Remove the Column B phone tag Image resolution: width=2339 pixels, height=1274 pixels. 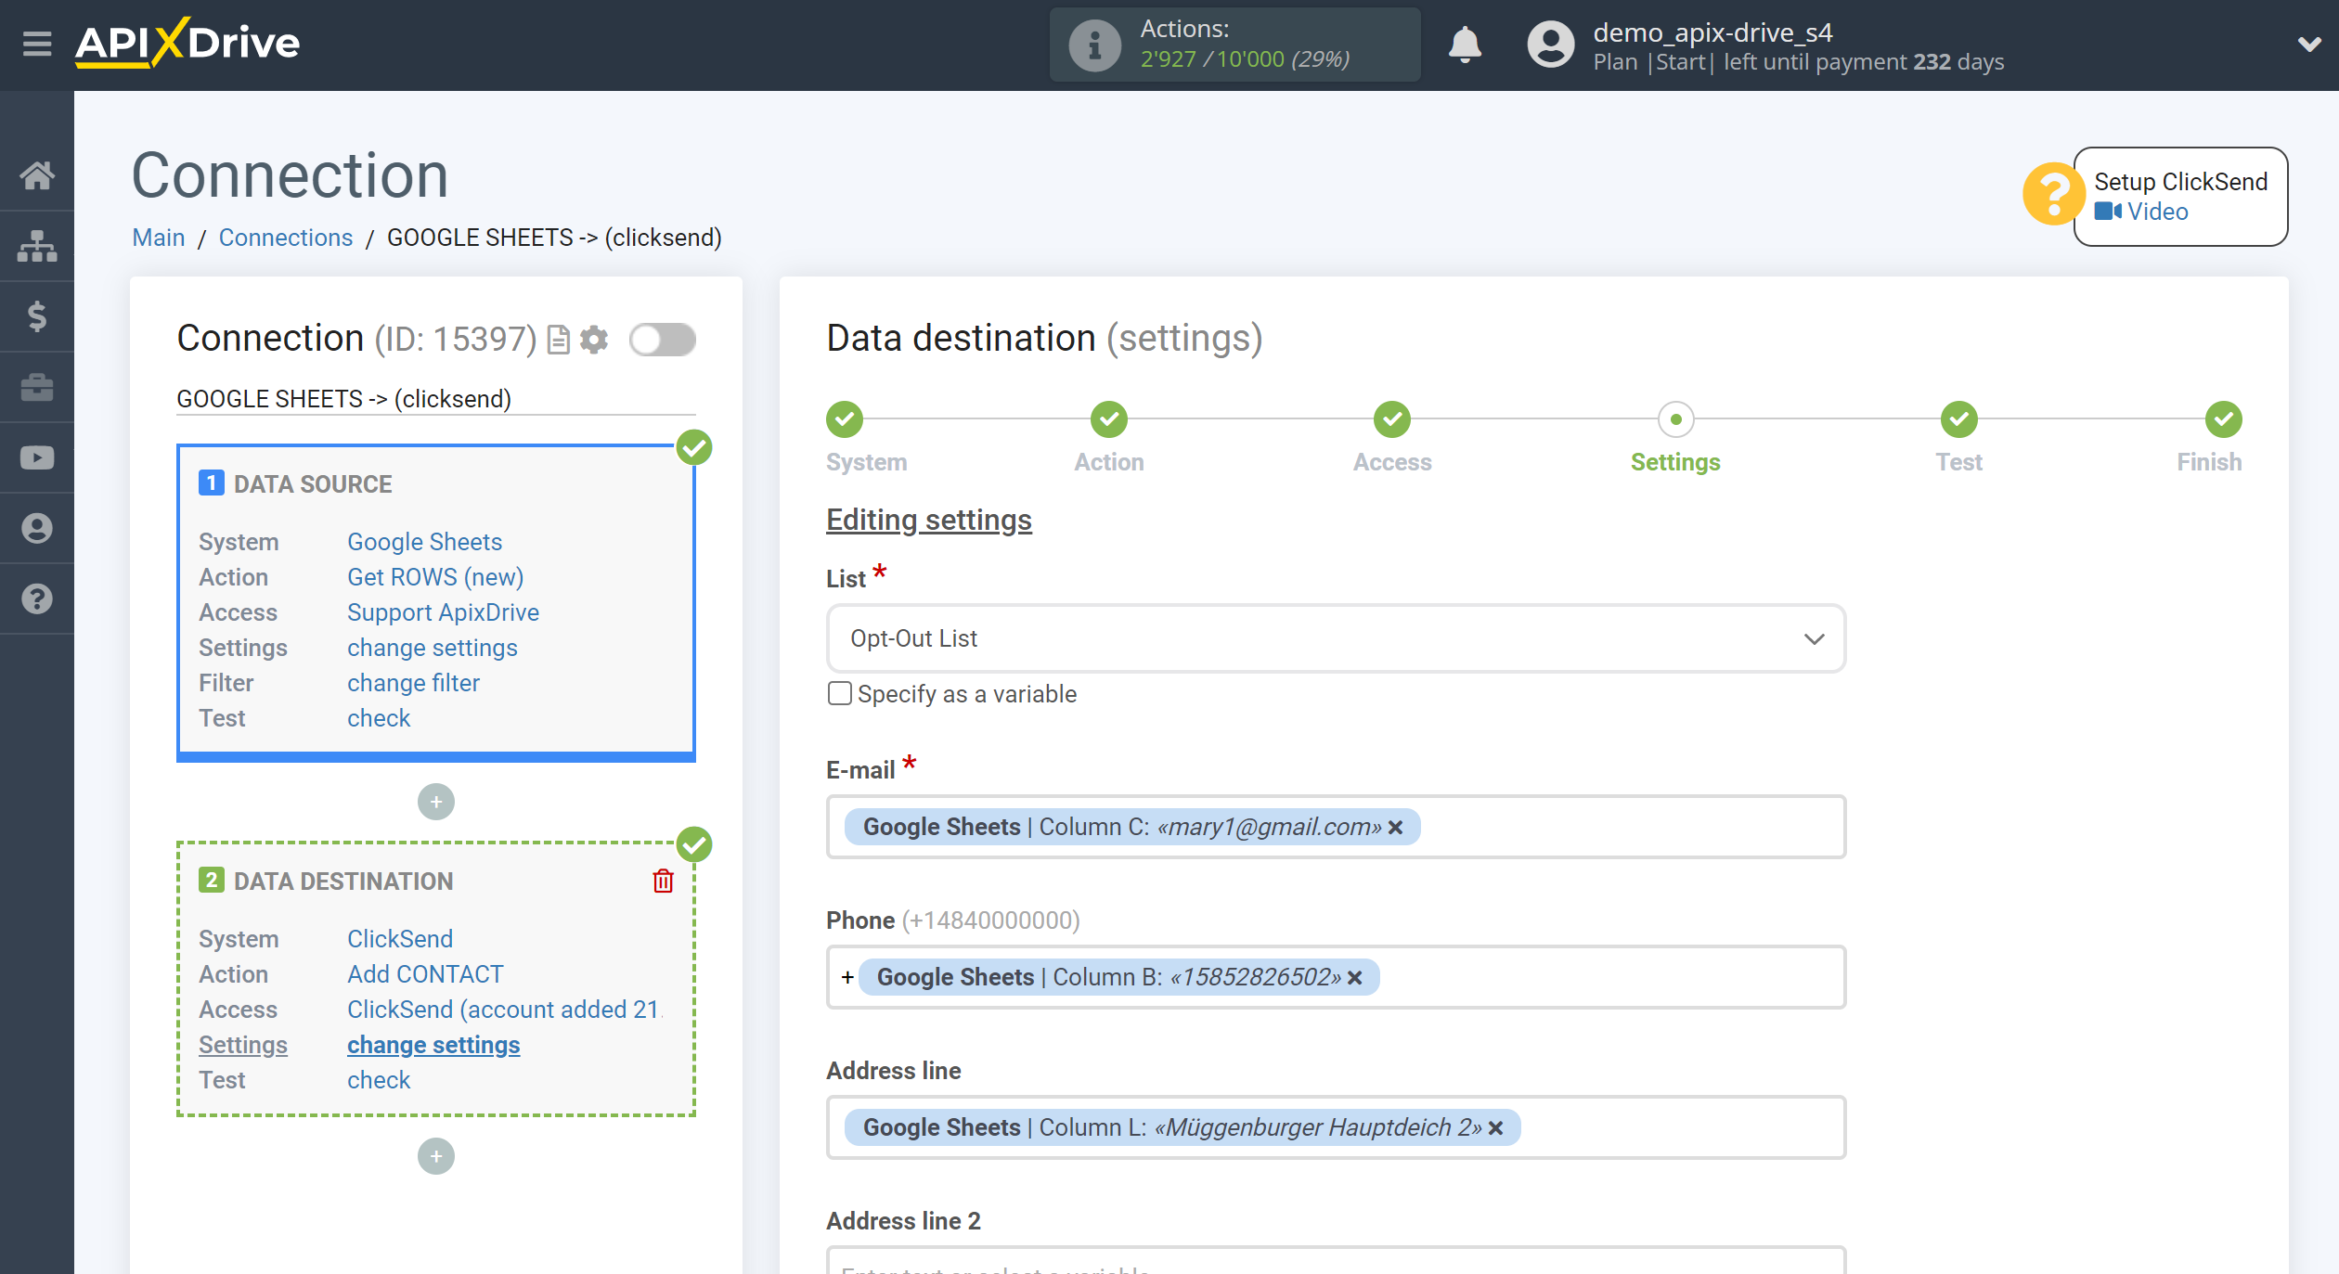tap(1355, 978)
